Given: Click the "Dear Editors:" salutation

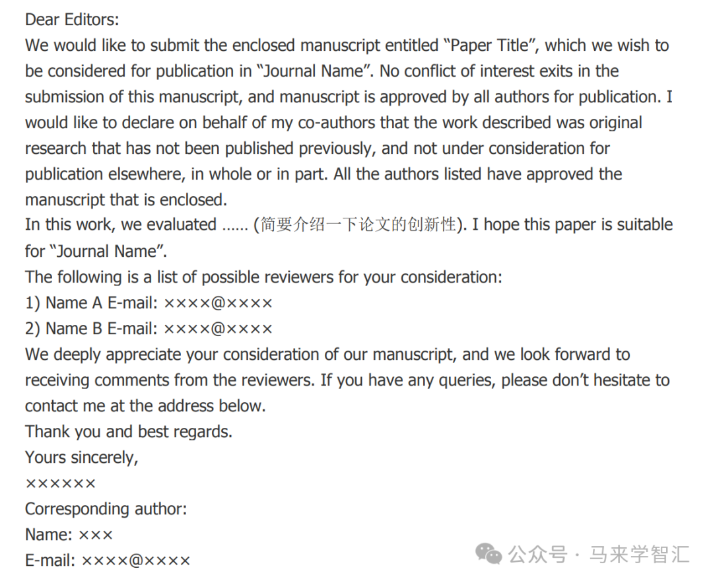Looking at the screenshot, I should tap(72, 20).
